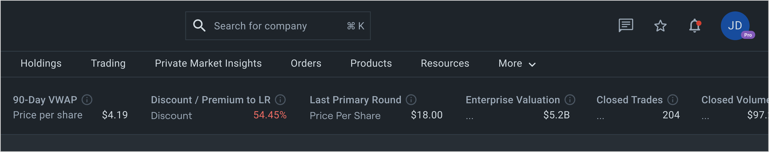Select Private Market Insights
769x152 pixels.
pos(208,63)
